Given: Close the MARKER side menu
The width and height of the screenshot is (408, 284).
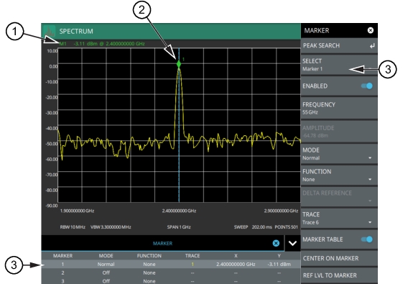Looking at the screenshot, I should [x=371, y=30].
